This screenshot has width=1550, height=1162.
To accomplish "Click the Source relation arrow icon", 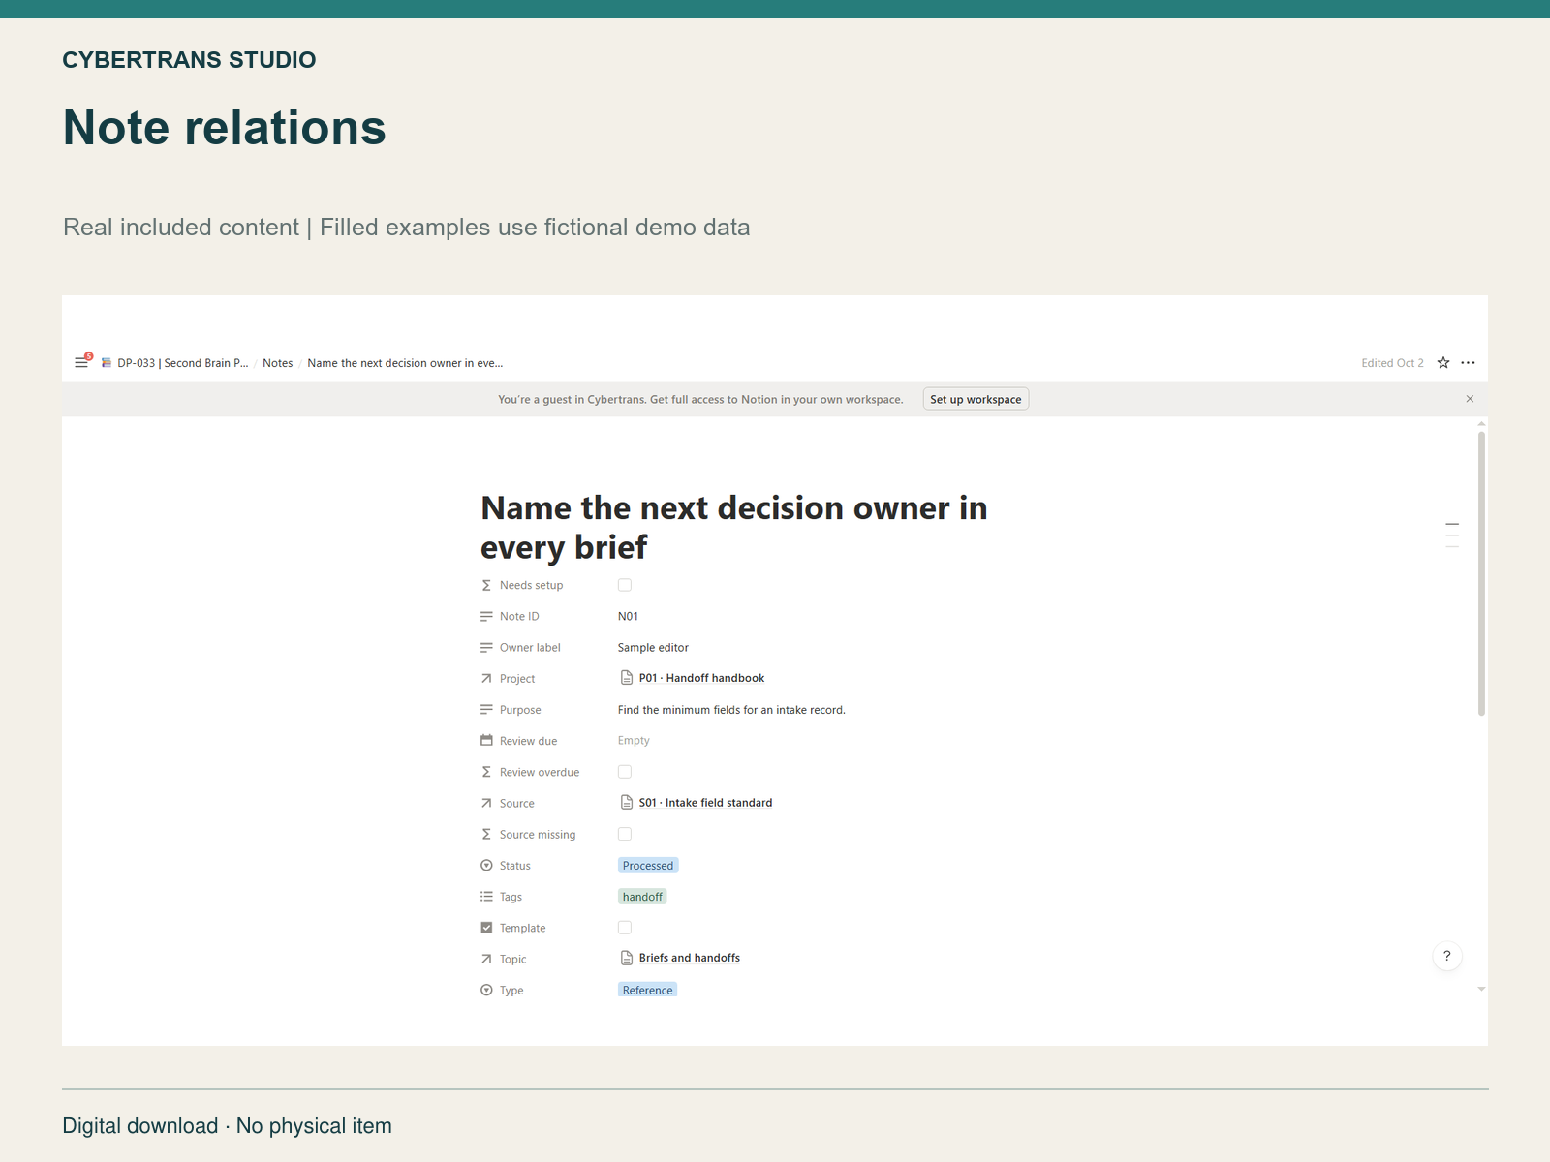I will (486, 803).
